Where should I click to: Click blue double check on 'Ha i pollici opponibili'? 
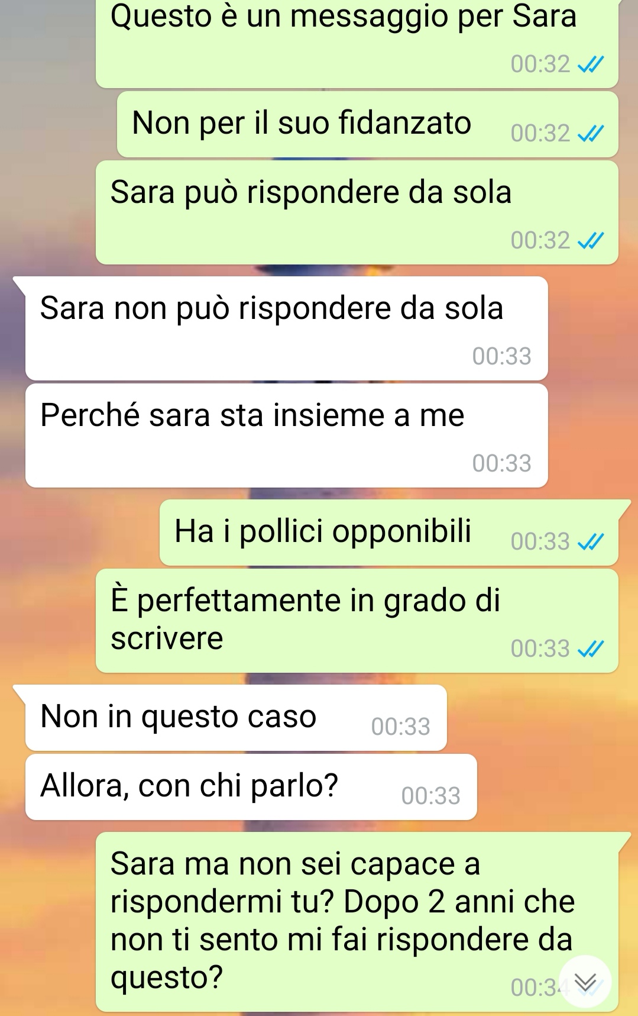click(591, 542)
